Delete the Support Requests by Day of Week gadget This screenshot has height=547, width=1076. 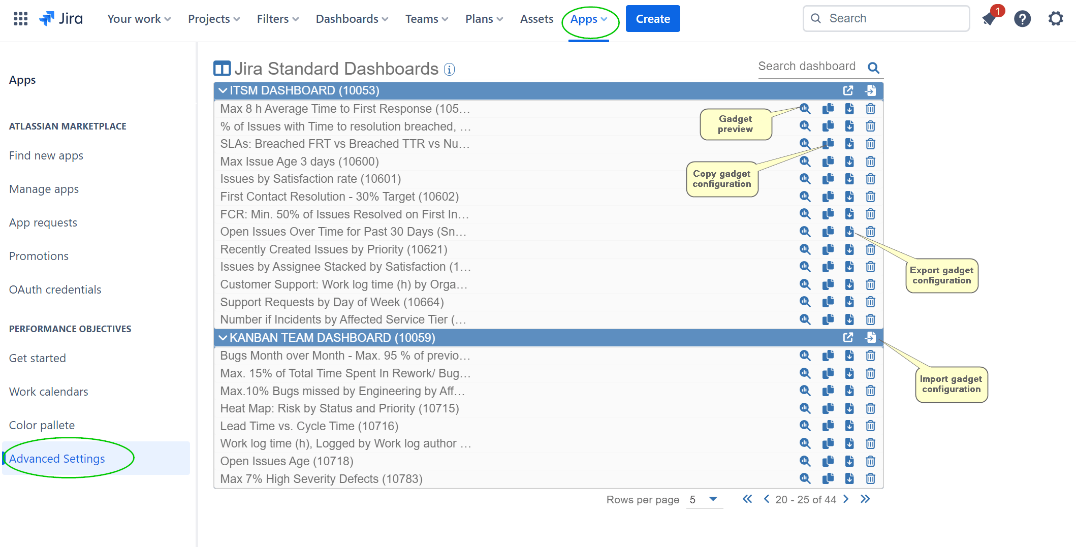870,302
